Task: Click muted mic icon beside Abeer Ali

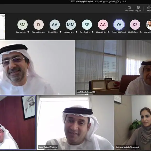Action: 109,32
